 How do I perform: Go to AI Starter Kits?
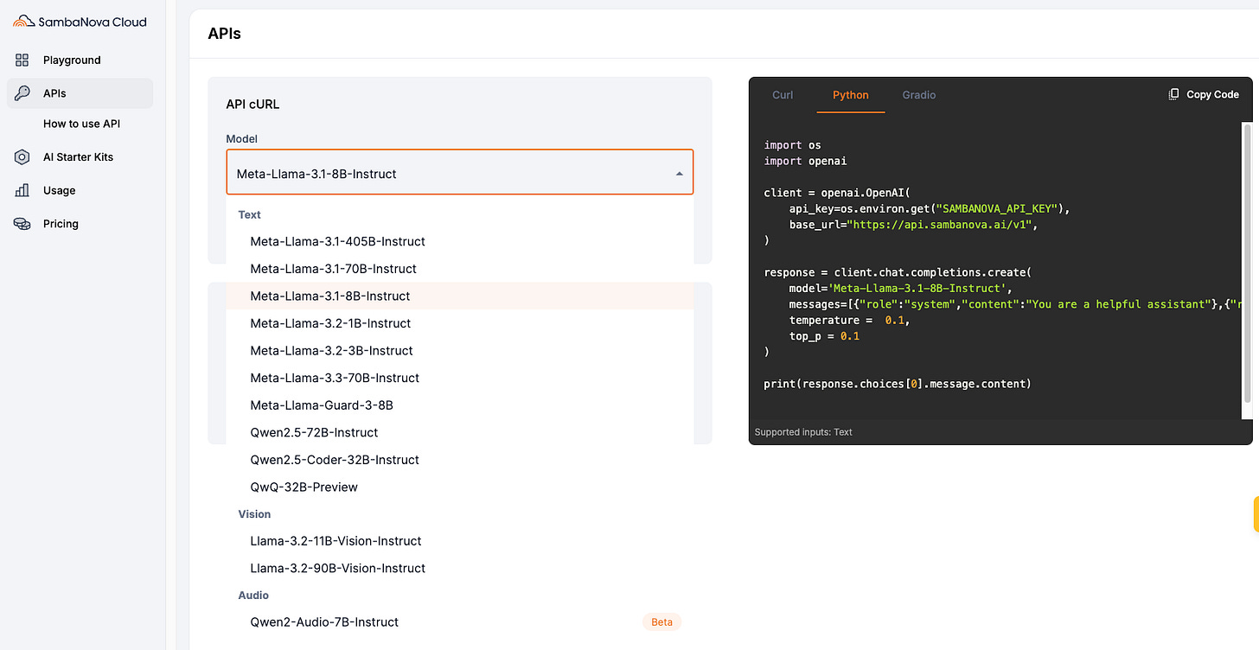coord(80,157)
